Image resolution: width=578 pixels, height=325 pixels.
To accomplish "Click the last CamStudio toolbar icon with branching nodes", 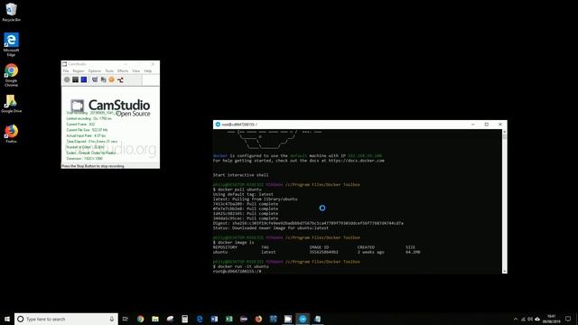I will (x=120, y=79).
